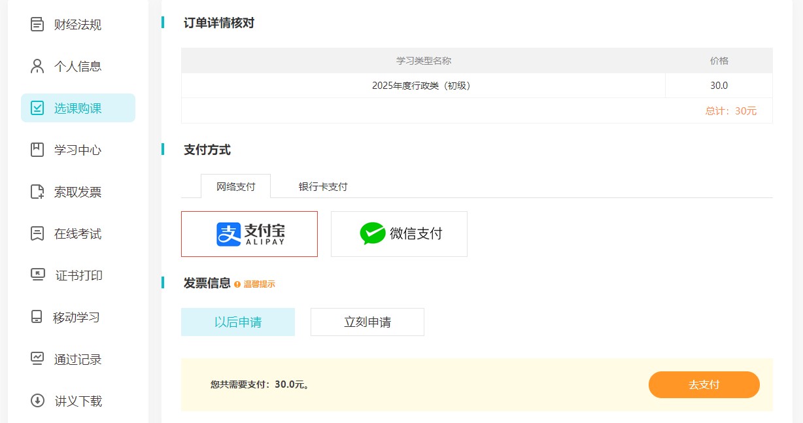Select 立刻申请 to request invoice now
Image resolution: width=803 pixels, height=423 pixels.
367,322
